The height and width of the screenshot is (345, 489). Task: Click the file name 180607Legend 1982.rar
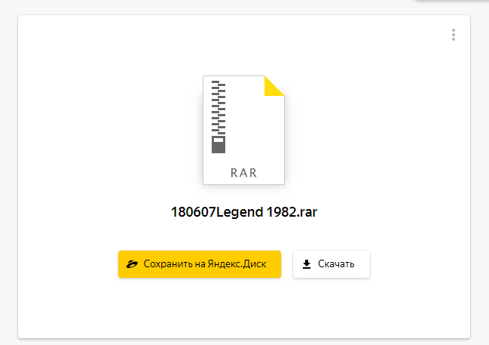tap(244, 212)
